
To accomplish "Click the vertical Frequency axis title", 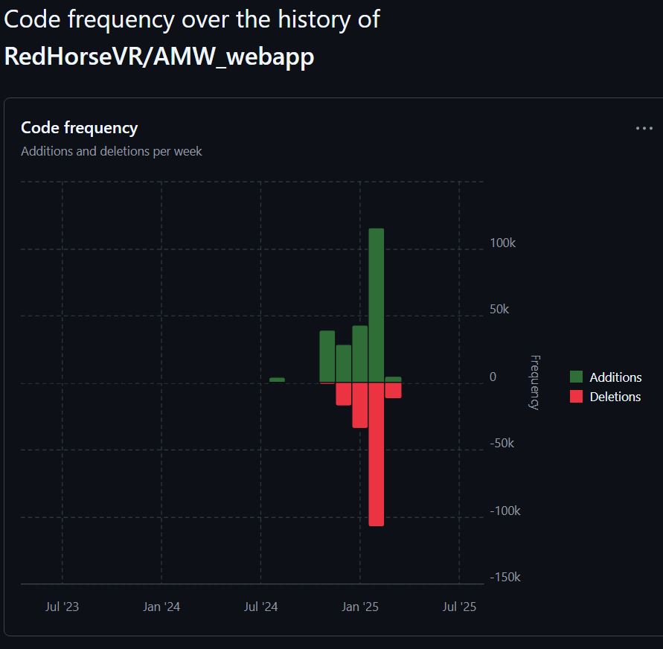I will 534,382.
